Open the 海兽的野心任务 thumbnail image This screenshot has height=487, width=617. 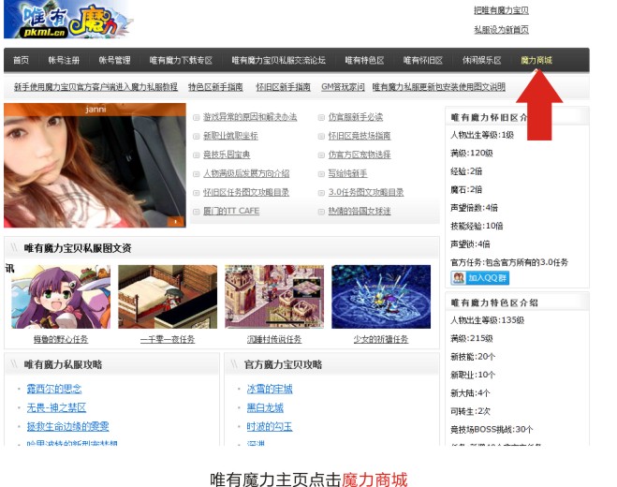coord(61,296)
